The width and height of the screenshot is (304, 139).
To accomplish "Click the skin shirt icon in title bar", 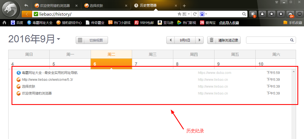I will [276, 2].
